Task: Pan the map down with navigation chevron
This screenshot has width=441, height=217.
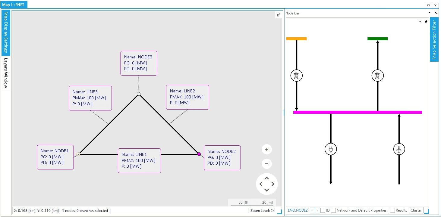Action: 267,190
